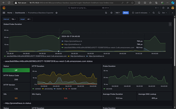This screenshot has width=176, height=109.
Task: Open the Copilot sidebar icon
Action: coord(173,3)
